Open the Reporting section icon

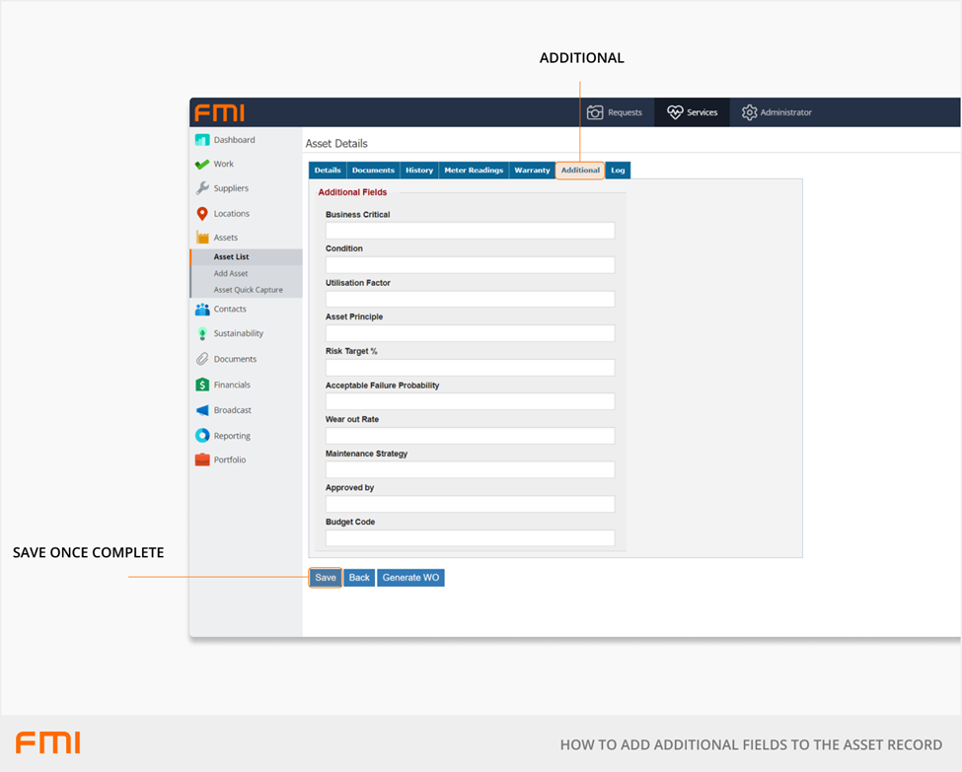click(202, 436)
